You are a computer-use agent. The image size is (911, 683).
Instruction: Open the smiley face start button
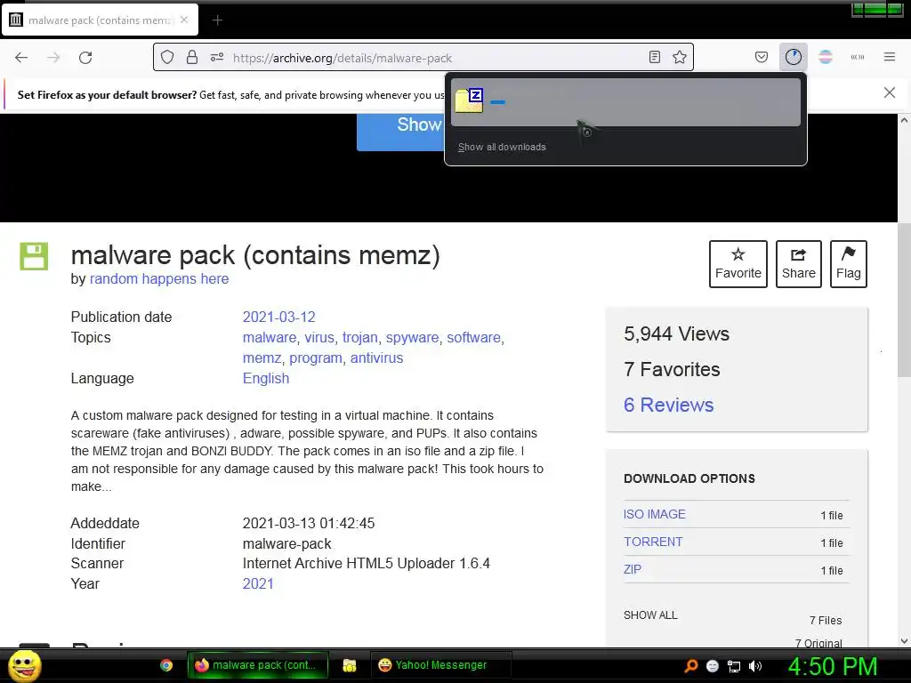pos(24,665)
